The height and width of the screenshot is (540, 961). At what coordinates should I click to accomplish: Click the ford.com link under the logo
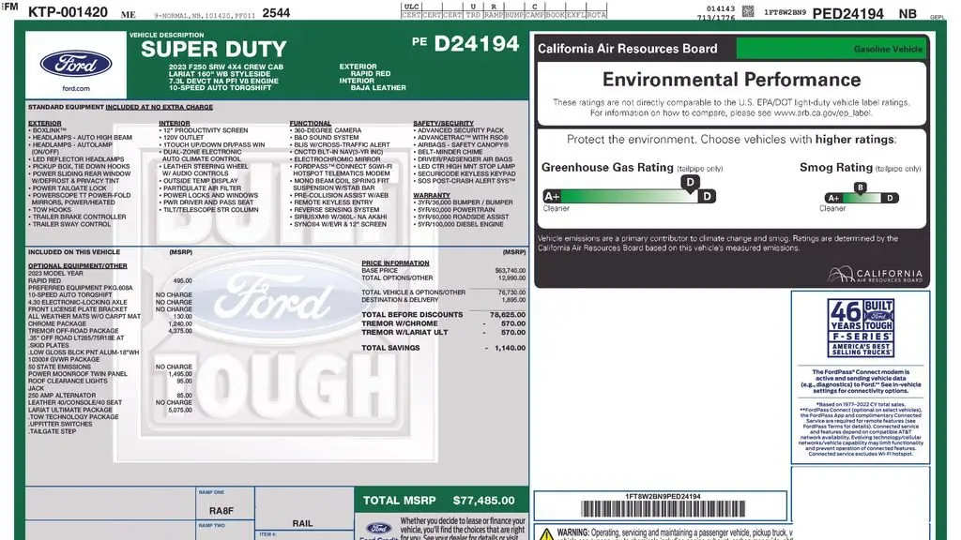76,89
